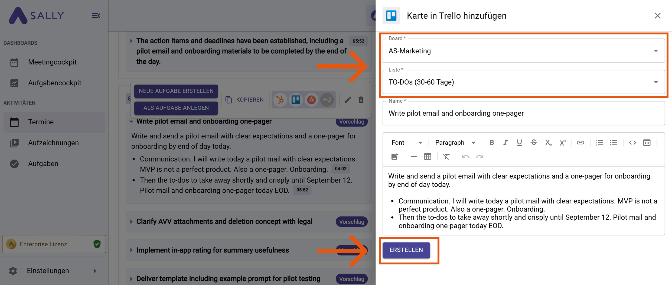Viewport: 672px width, 285px height.
Task: Apply subscript formatting
Action: [548, 142]
